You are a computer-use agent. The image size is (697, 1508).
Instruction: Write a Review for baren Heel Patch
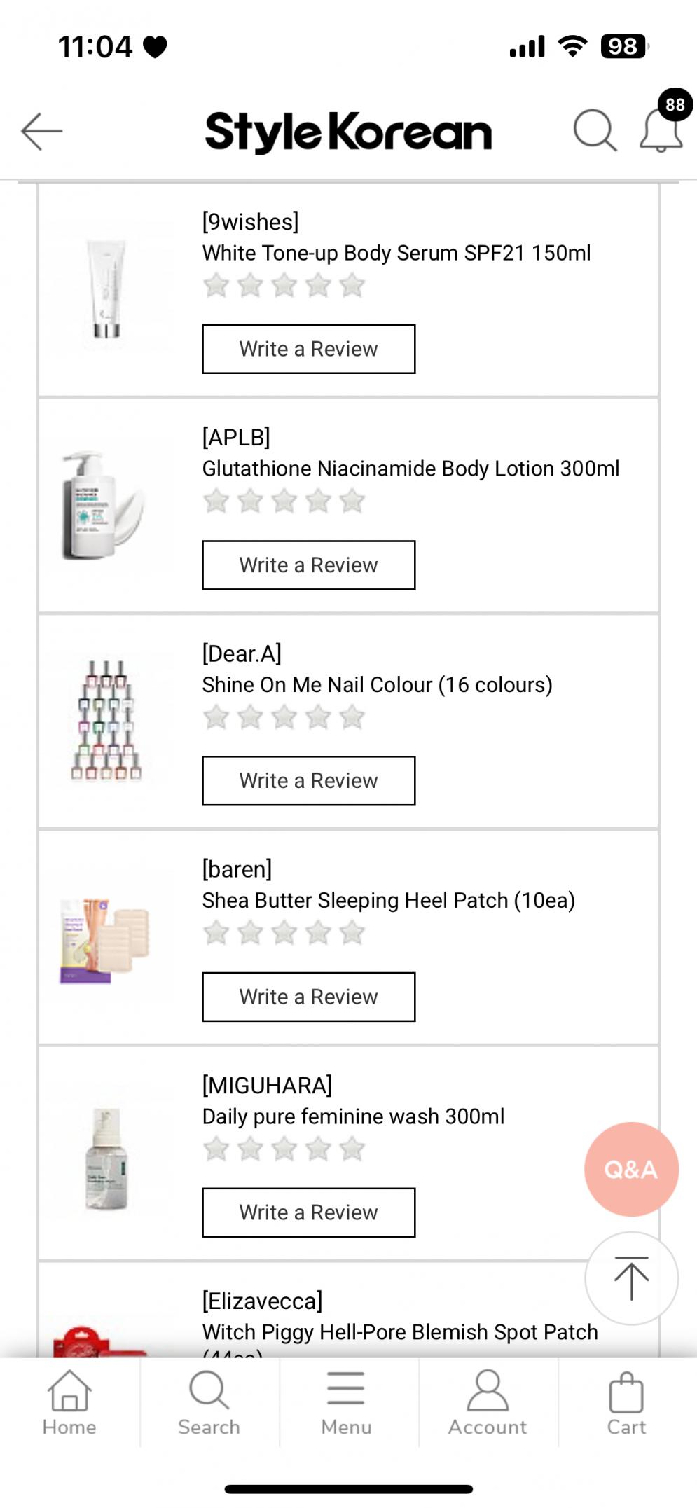pos(309,997)
